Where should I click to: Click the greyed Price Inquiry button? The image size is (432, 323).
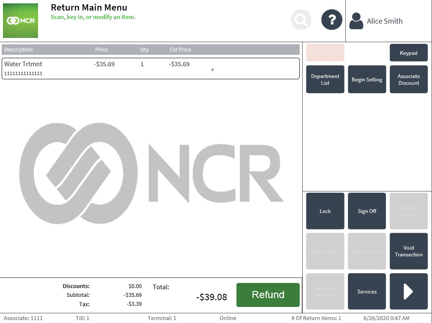[367, 251]
